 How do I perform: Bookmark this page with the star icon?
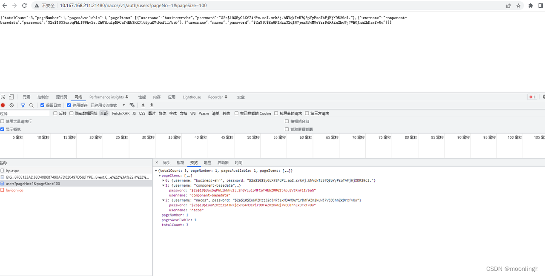518,6
